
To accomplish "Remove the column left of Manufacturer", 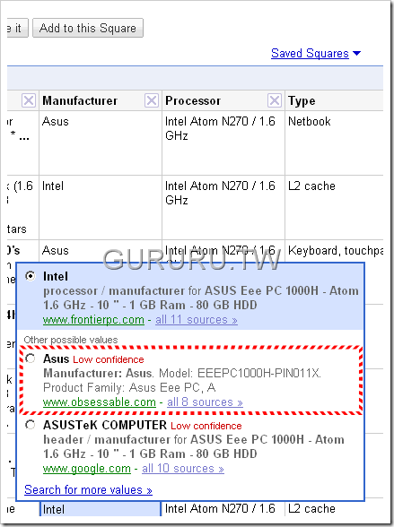I will pyautogui.click(x=29, y=100).
